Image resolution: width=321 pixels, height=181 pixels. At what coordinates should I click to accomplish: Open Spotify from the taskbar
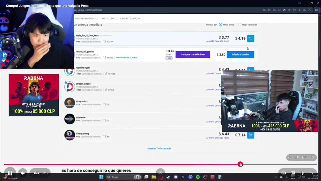point(198,177)
